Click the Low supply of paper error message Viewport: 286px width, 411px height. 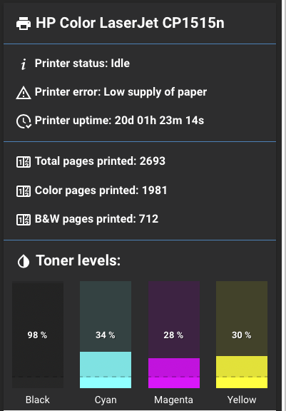point(155,92)
